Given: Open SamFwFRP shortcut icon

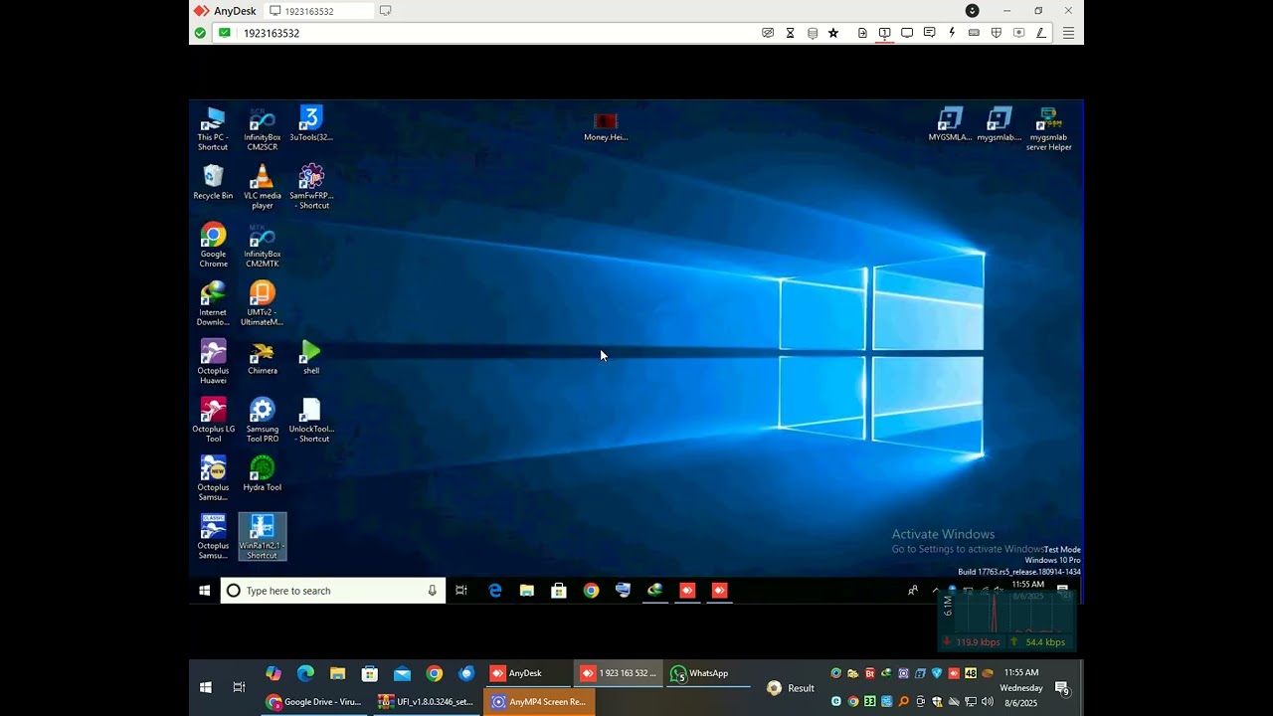Looking at the screenshot, I should [x=311, y=187].
